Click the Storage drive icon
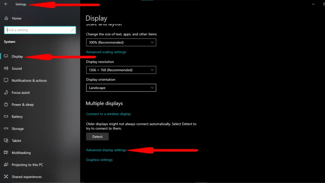 pyautogui.click(x=6, y=128)
